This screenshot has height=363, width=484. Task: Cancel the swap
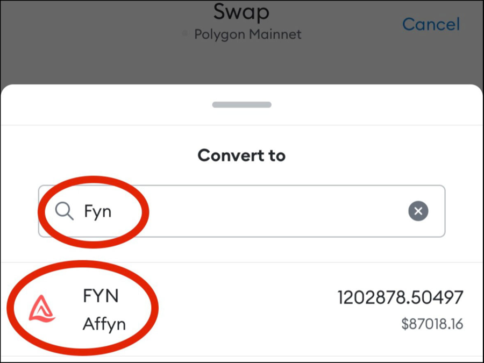(431, 24)
